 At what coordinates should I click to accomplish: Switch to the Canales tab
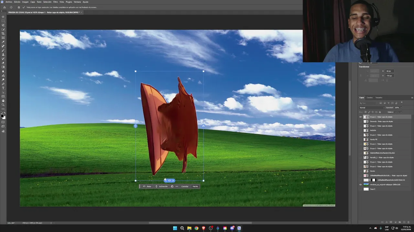pyautogui.click(x=370, y=98)
